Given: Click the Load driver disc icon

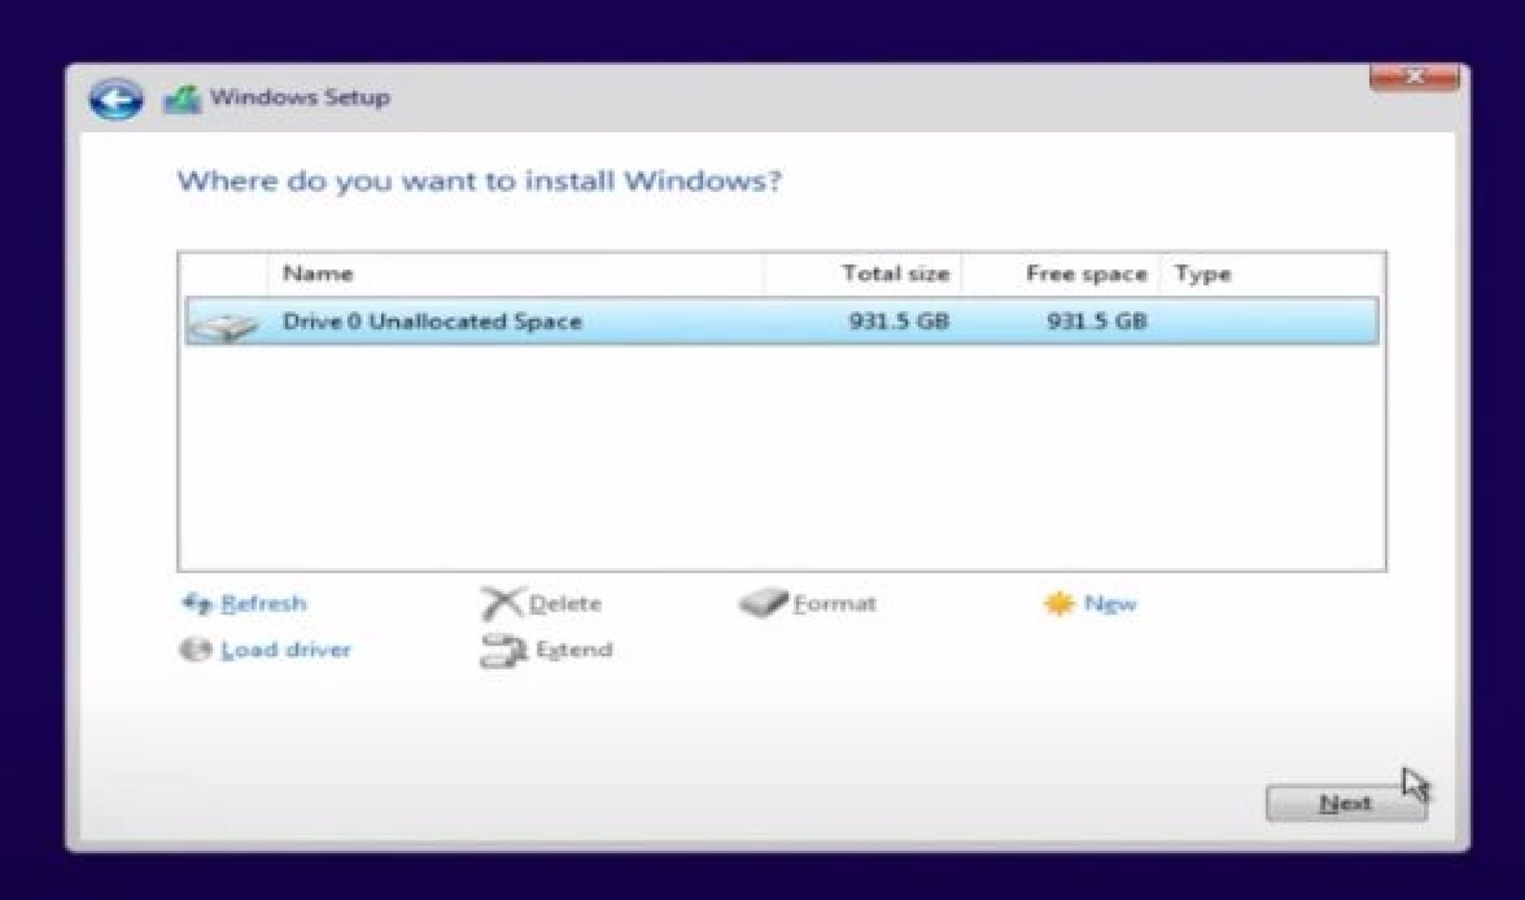Looking at the screenshot, I should pyautogui.click(x=196, y=649).
